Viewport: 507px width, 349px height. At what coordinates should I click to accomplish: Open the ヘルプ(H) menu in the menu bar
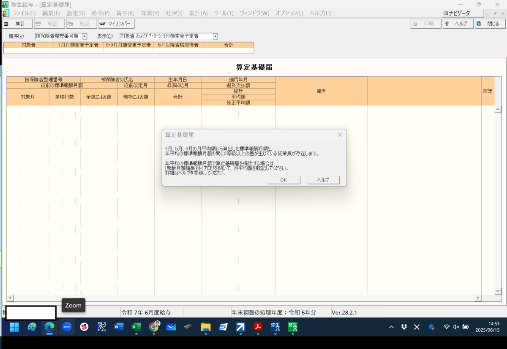(x=321, y=13)
